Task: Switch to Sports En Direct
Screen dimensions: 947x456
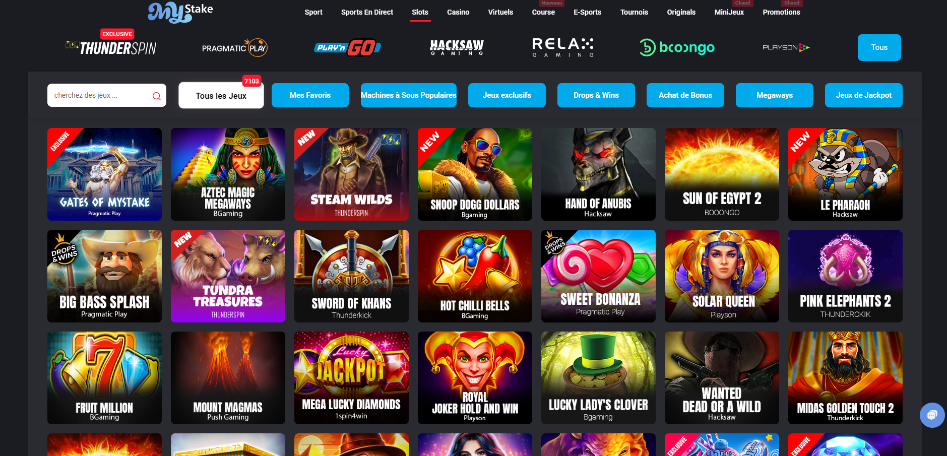Action: (x=367, y=12)
